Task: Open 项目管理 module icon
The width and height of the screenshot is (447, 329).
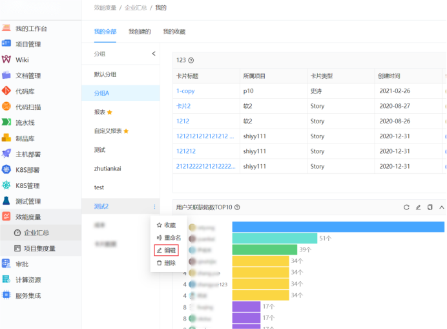Action: click(x=6, y=43)
